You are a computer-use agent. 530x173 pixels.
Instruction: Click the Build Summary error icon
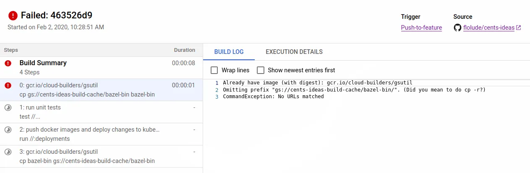(x=8, y=64)
